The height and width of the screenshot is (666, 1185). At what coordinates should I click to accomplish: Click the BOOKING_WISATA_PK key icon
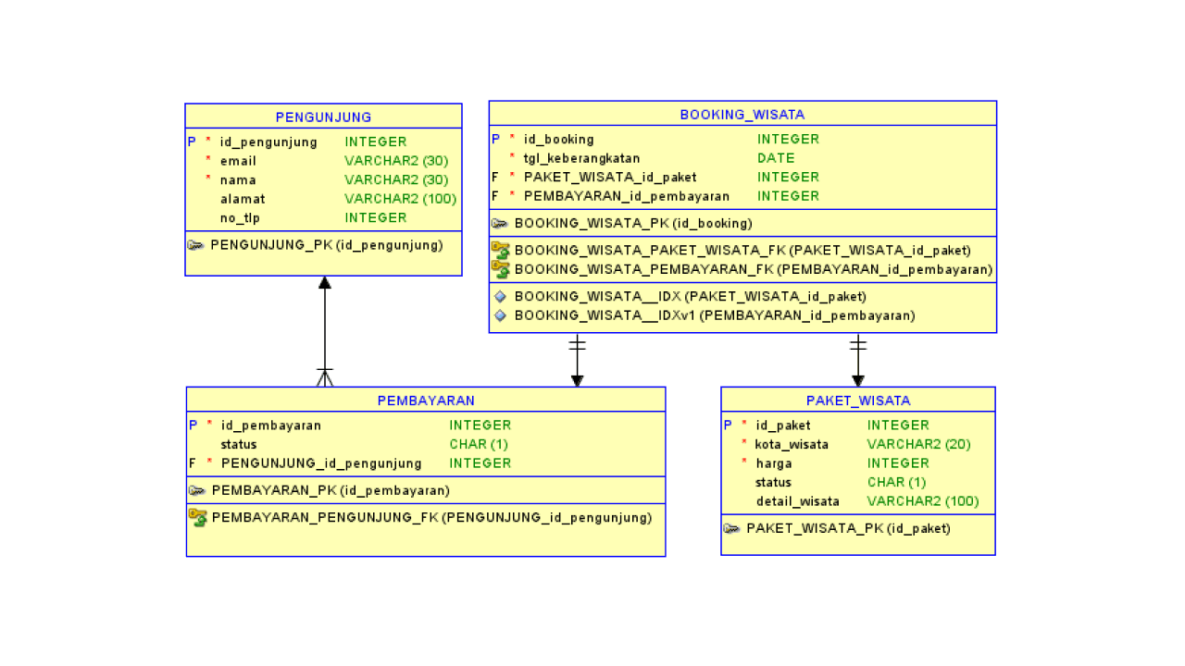(x=500, y=223)
